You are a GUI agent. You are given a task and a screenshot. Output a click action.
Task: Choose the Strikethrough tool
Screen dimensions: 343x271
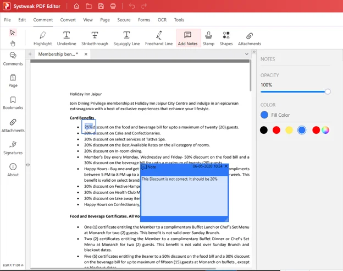[95, 39]
